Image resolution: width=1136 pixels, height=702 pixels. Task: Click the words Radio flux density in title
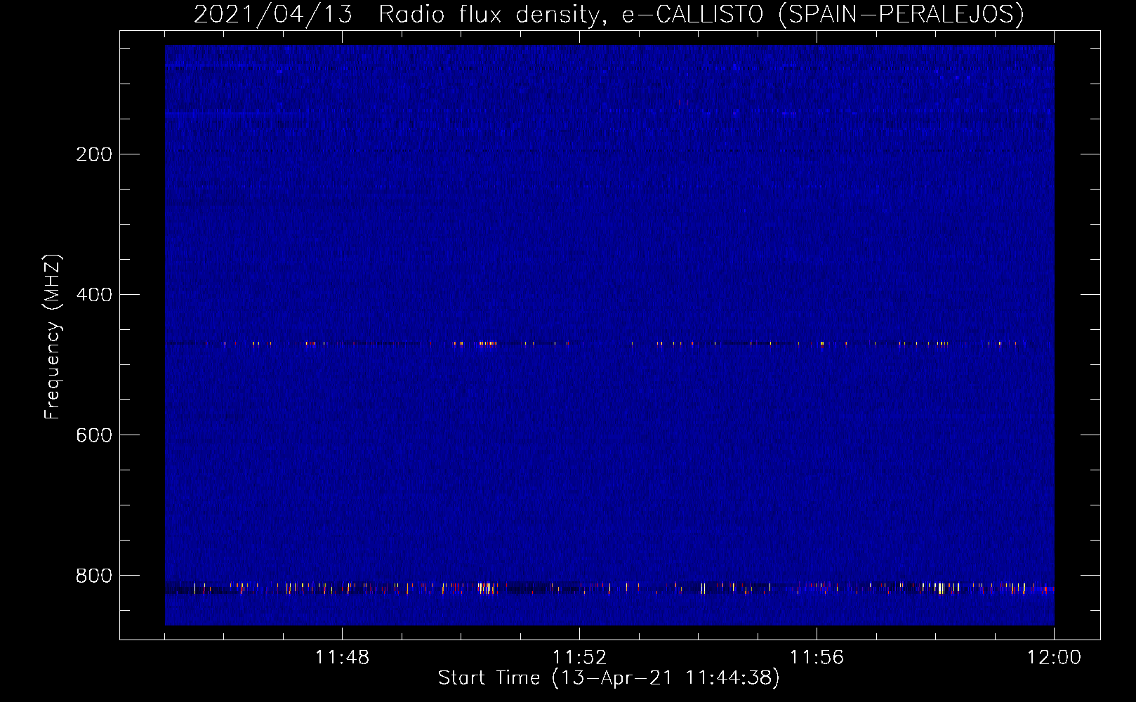click(x=489, y=15)
